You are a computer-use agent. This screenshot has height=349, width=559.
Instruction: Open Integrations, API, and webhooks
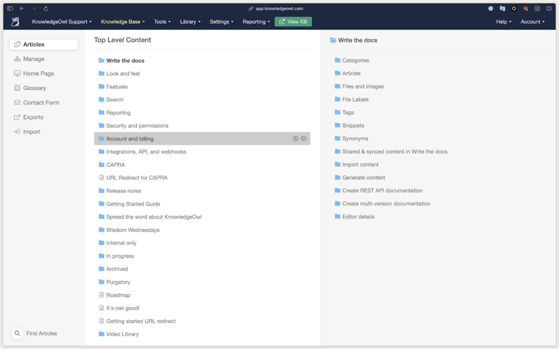pos(146,152)
